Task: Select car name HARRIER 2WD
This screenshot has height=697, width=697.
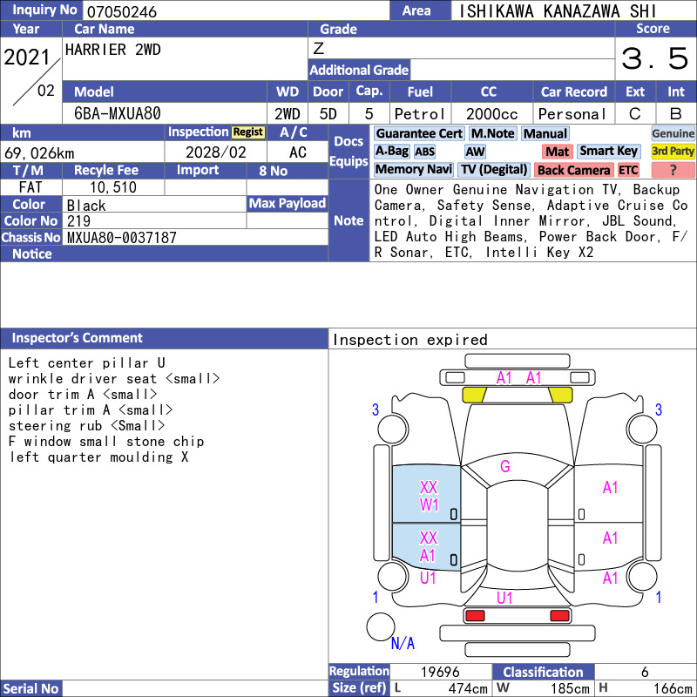Action: (x=113, y=50)
